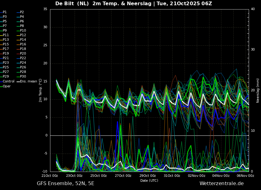Select the 02Nov 00z date tick

pyautogui.click(x=197, y=176)
